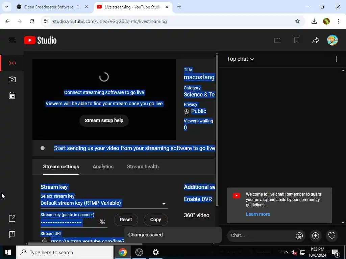Click the bookmark icon in Studio header
346x259 pixels.
pyautogui.click(x=297, y=40)
